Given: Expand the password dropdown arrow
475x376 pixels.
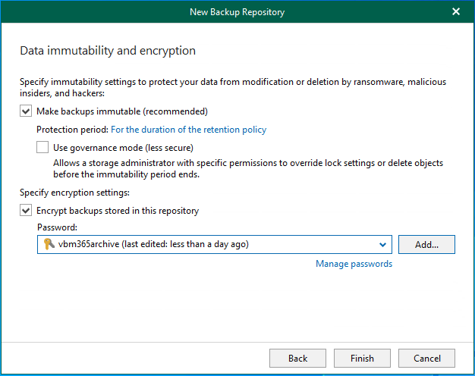Looking at the screenshot, I should (x=382, y=244).
